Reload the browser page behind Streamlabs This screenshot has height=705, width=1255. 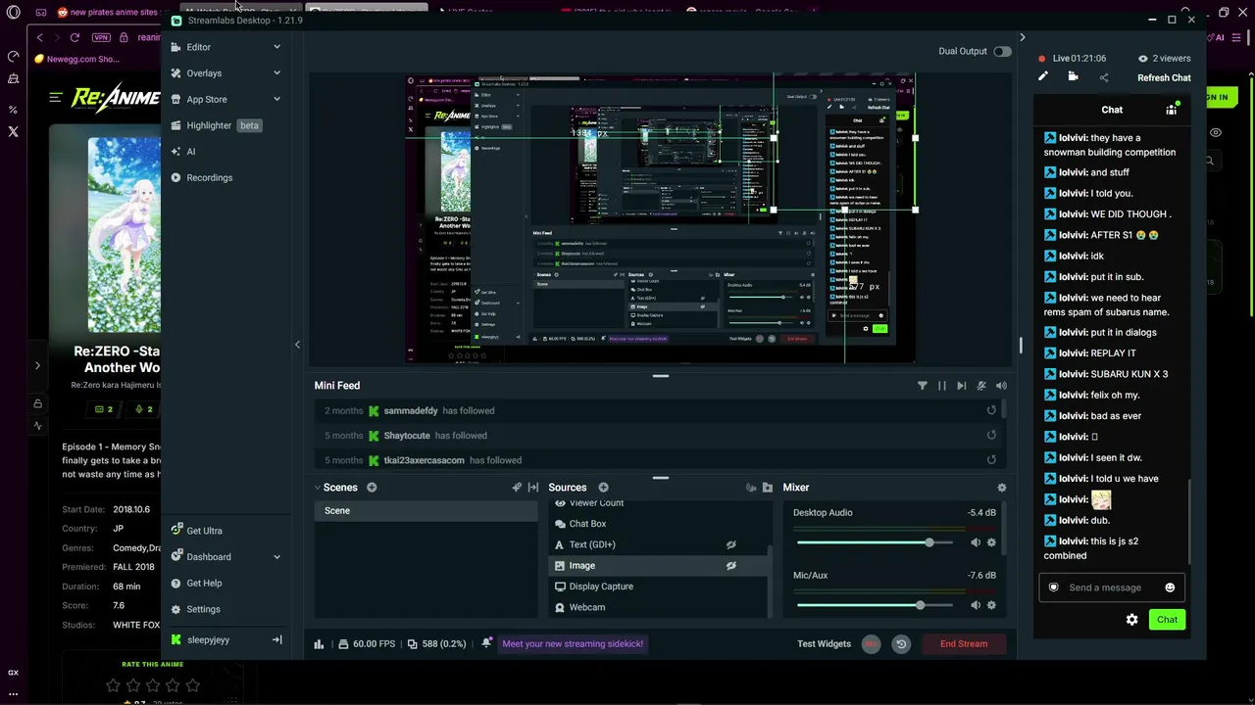75,37
